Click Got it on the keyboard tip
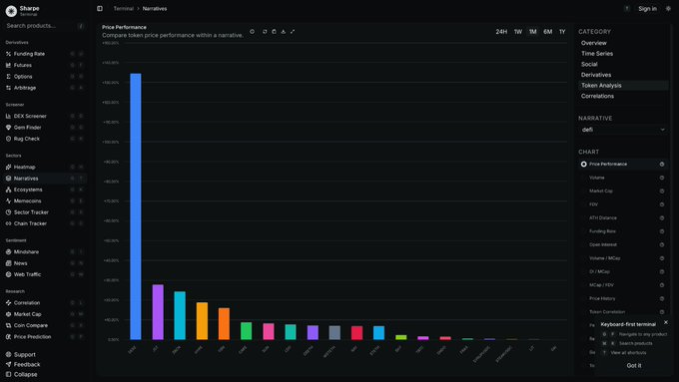The height and width of the screenshot is (382, 679). tap(634, 366)
